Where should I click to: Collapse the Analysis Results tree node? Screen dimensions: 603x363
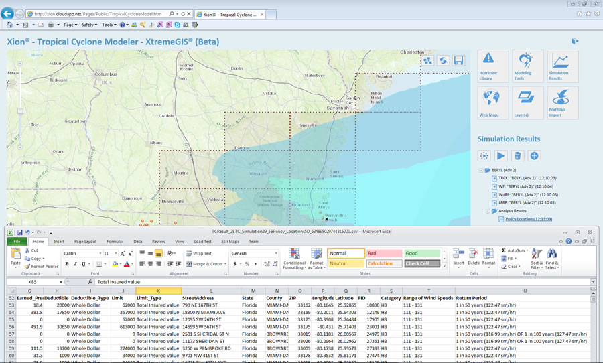point(488,211)
